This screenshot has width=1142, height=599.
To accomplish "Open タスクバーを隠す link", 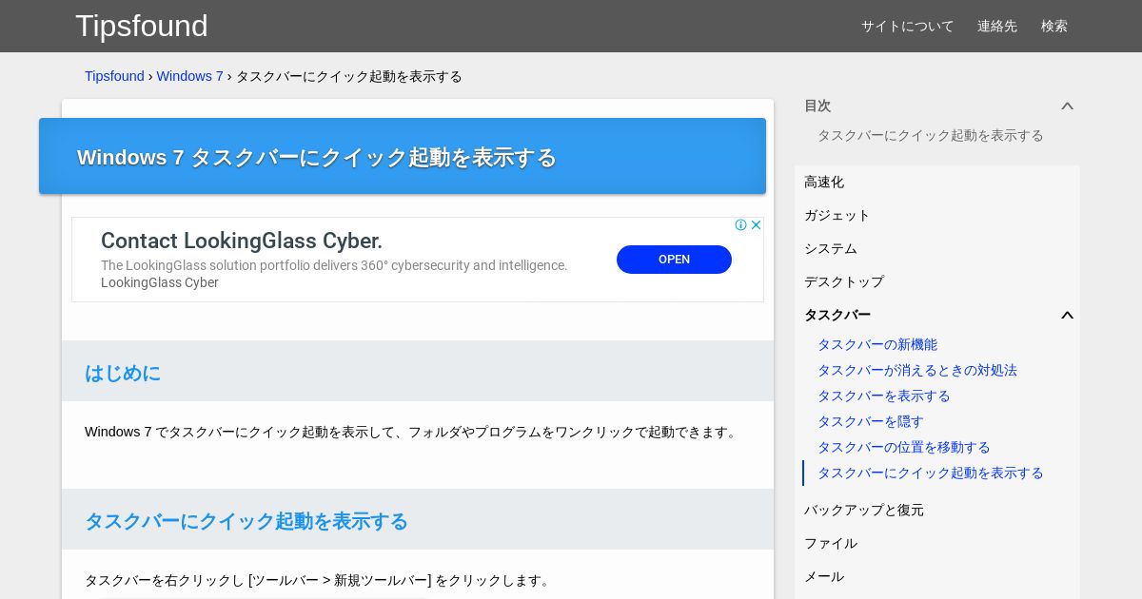I will pyautogui.click(x=871, y=421).
